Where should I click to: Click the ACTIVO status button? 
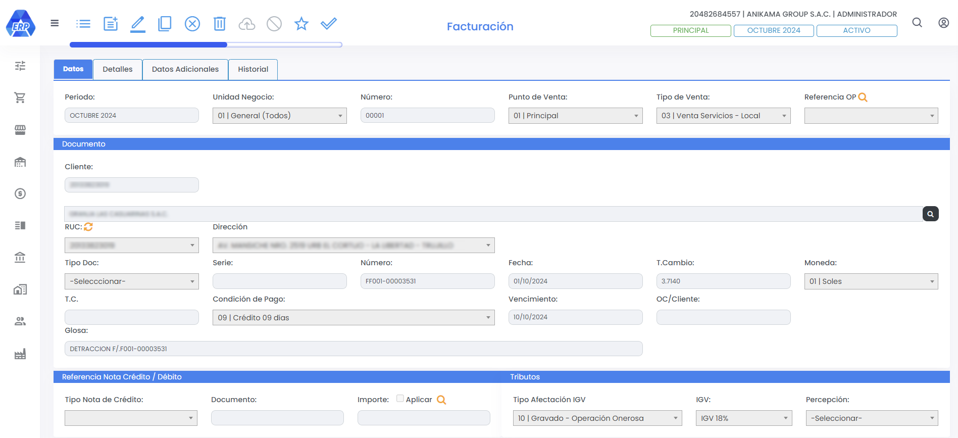[857, 31]
